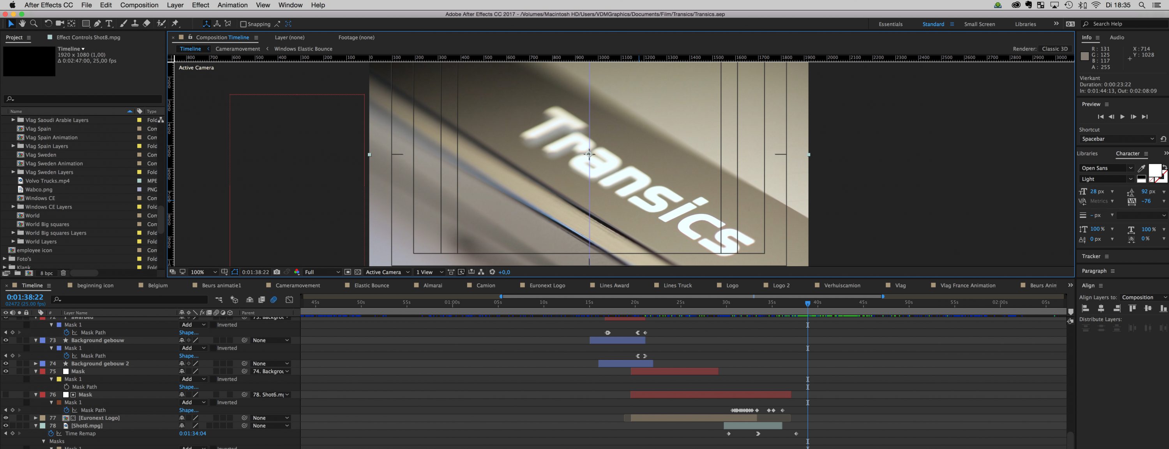Viewport: 1169px width, 449px height.
Task: Toggle Inverted checkbox for layer 73 Mask 1
Action: [213, 348]
